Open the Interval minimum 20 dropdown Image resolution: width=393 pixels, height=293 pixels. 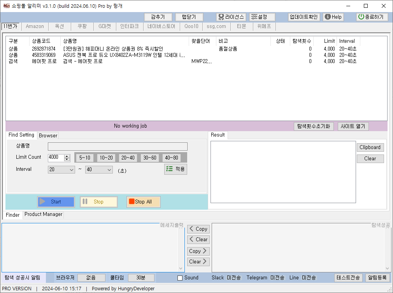click(61, 170)
